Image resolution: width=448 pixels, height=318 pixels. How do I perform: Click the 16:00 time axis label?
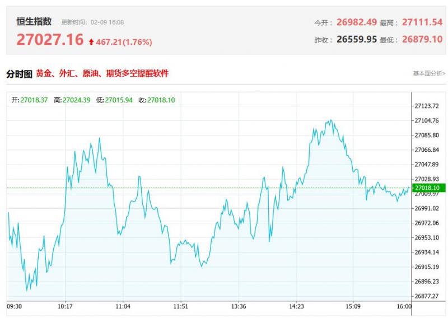click(x=404, y=306)
